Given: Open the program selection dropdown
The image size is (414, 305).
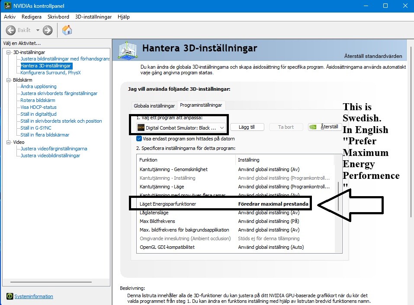Looking at the screenshot, I should click(181, 127).
